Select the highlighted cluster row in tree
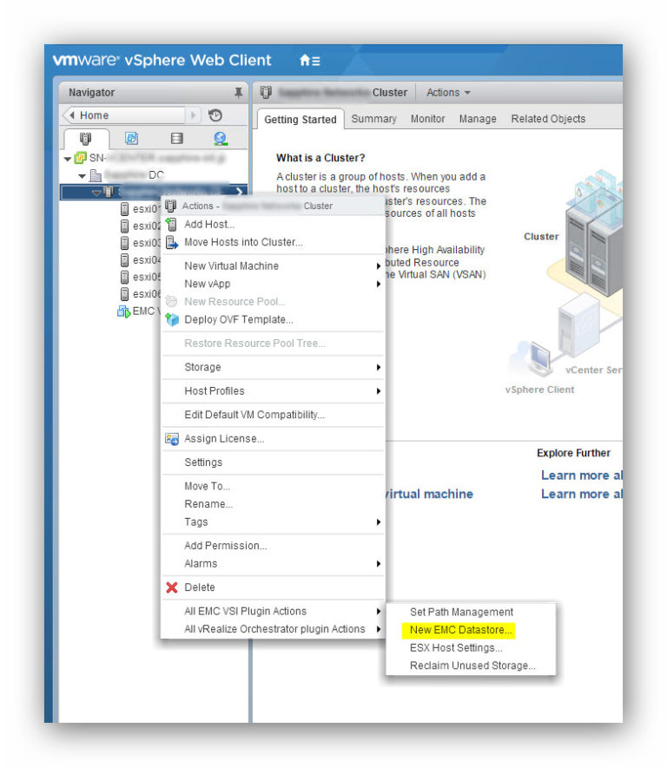This screenshot has height=767, width=667. 154,193
